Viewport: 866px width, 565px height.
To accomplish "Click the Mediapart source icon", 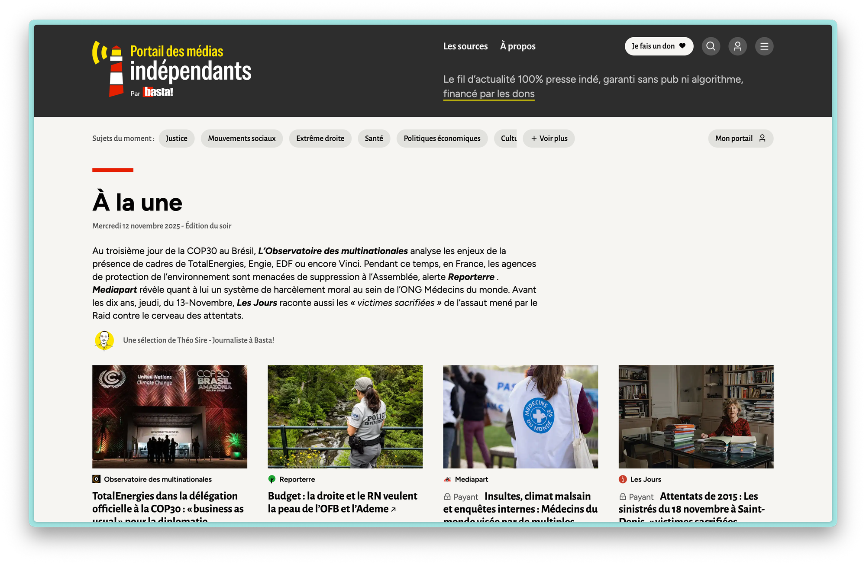I will pyautogui.click(x=447, y=479).
